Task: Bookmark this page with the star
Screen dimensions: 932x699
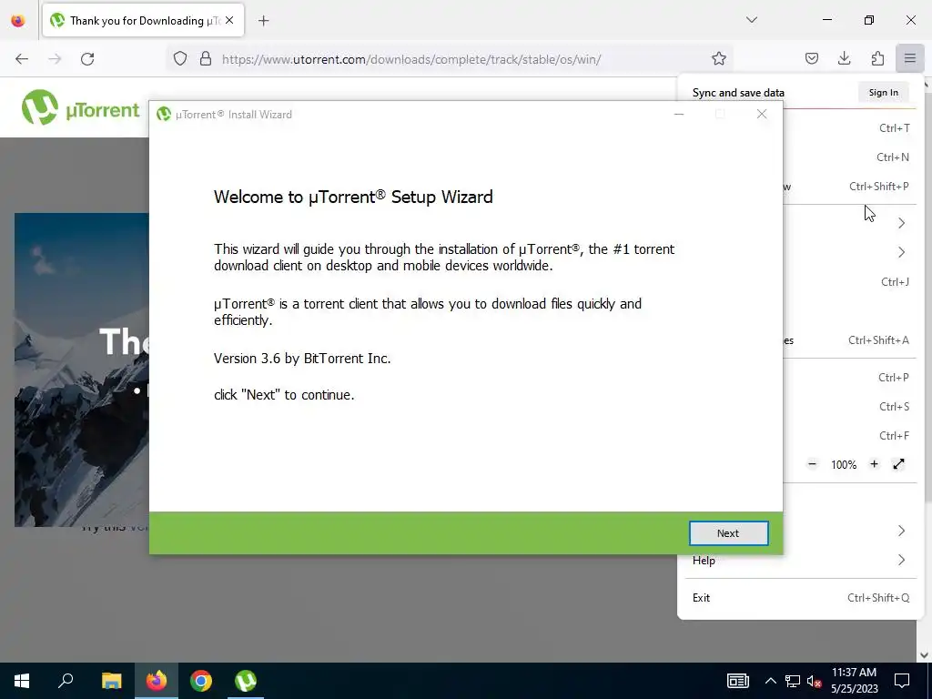Action: [x=719, y=59]
